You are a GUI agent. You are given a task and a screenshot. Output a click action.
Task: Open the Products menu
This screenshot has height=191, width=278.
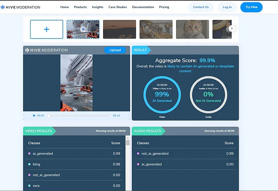(80, 7)
